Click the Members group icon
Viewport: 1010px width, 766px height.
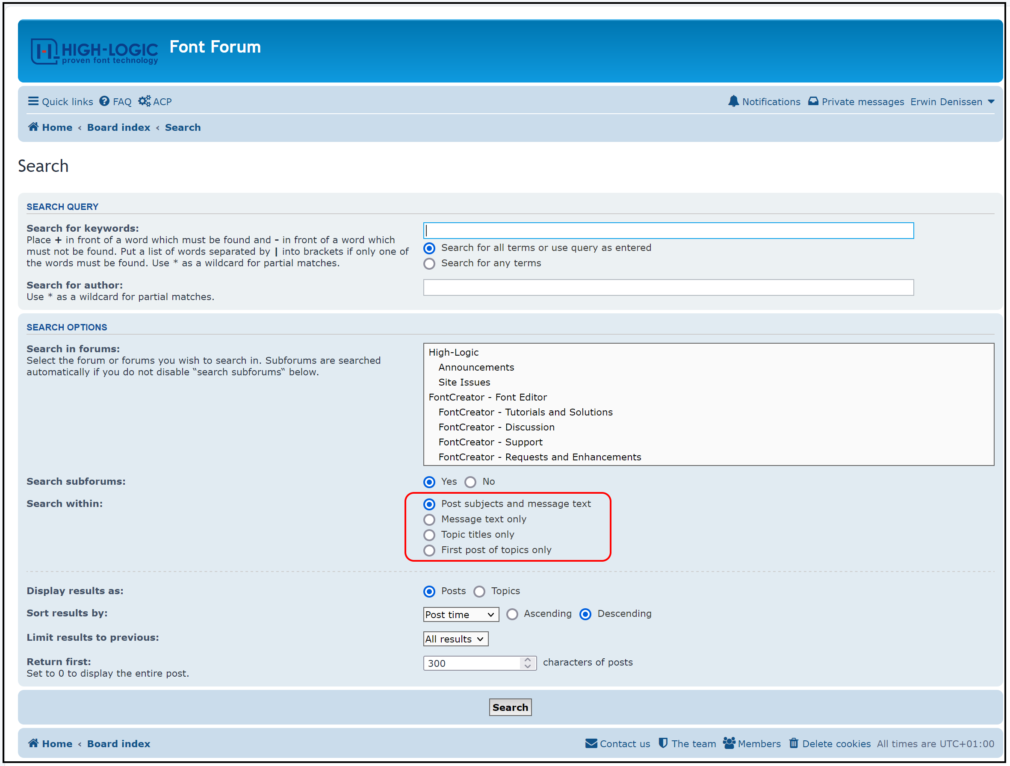[x=729, y=743]
